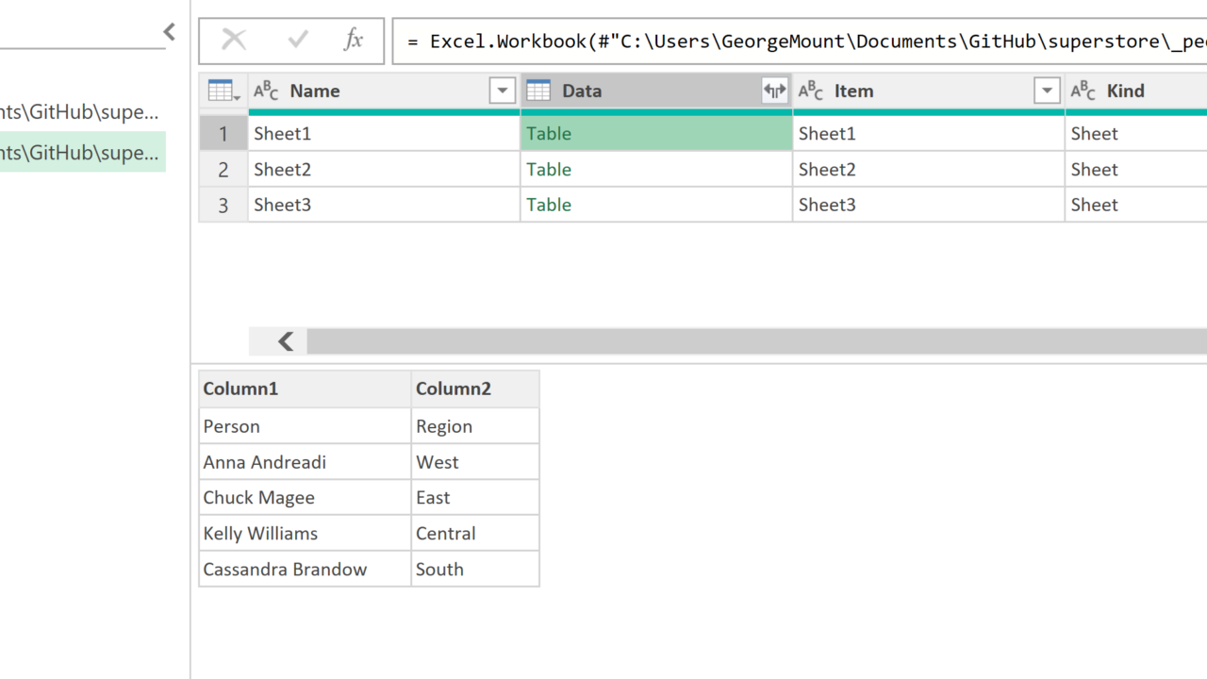Viewport: 1207px width, 679px height.
Task: Click the fx function icon
Action: click(354, 40)
